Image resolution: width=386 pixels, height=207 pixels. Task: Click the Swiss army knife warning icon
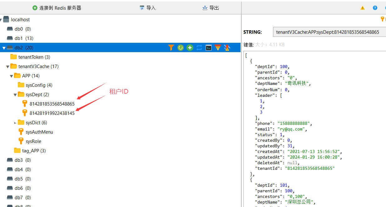pyautogui.click(x=227, y=47)
